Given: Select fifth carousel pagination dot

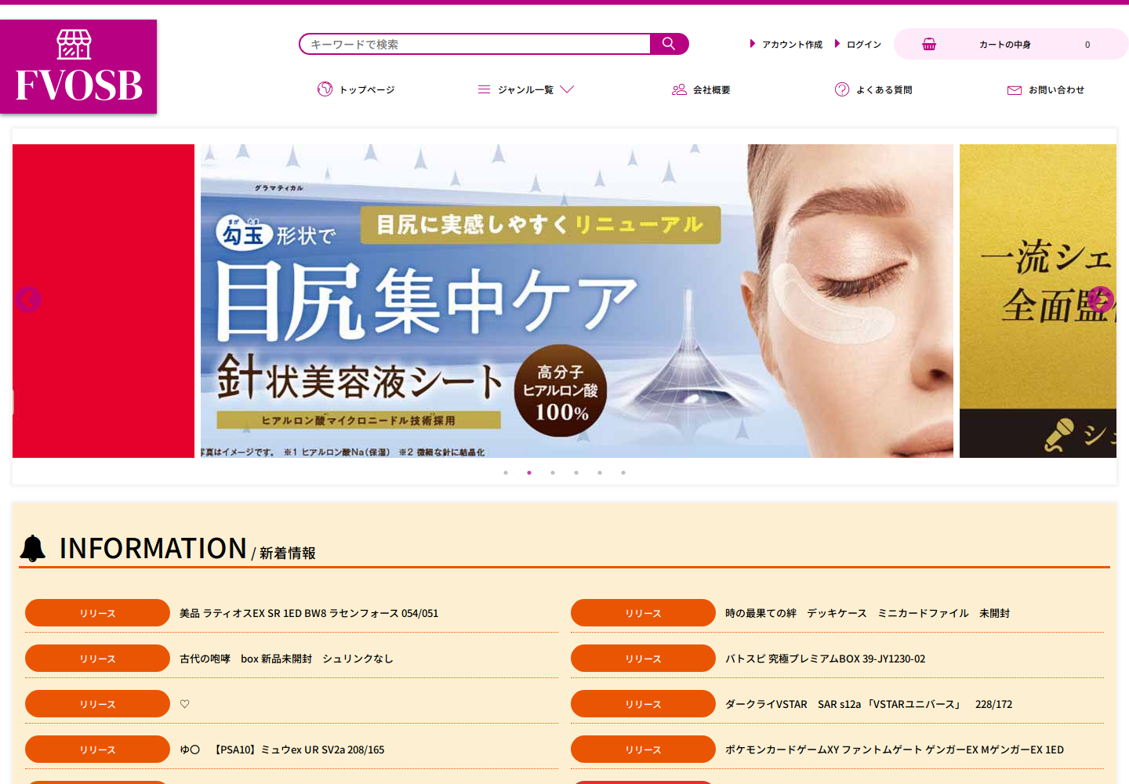Looking at the screenshot, I should pyautogui.click(x=600, y=473).
